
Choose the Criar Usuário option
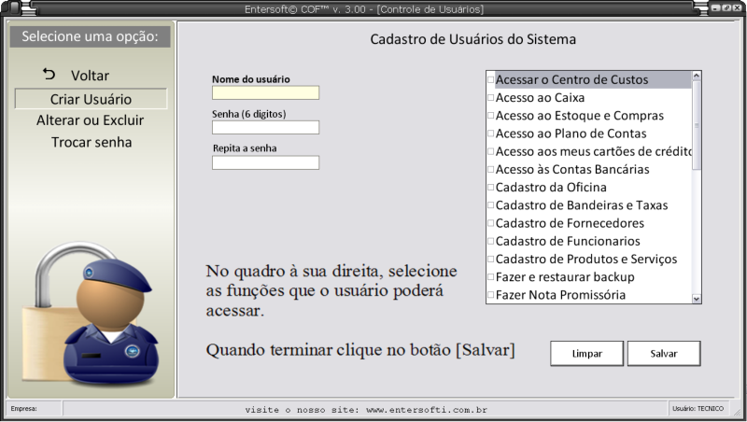[91, 99]
